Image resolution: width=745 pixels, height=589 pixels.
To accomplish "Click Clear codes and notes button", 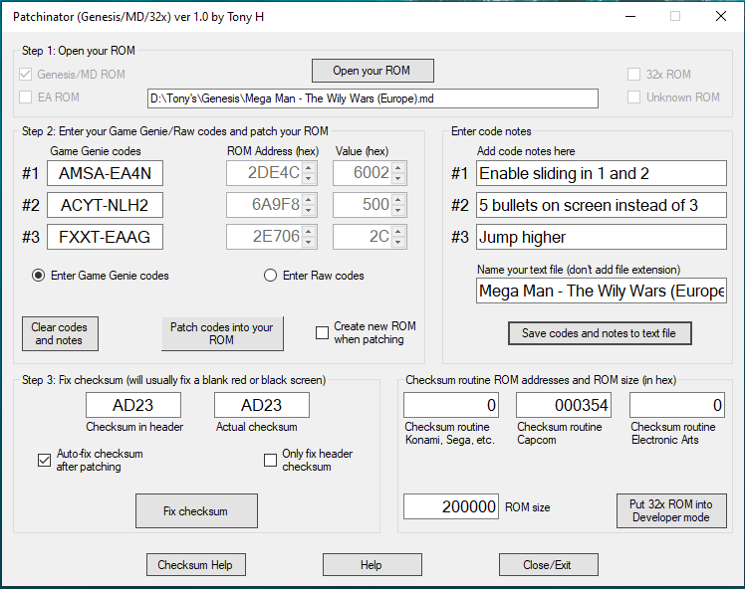I will (60, 333).
